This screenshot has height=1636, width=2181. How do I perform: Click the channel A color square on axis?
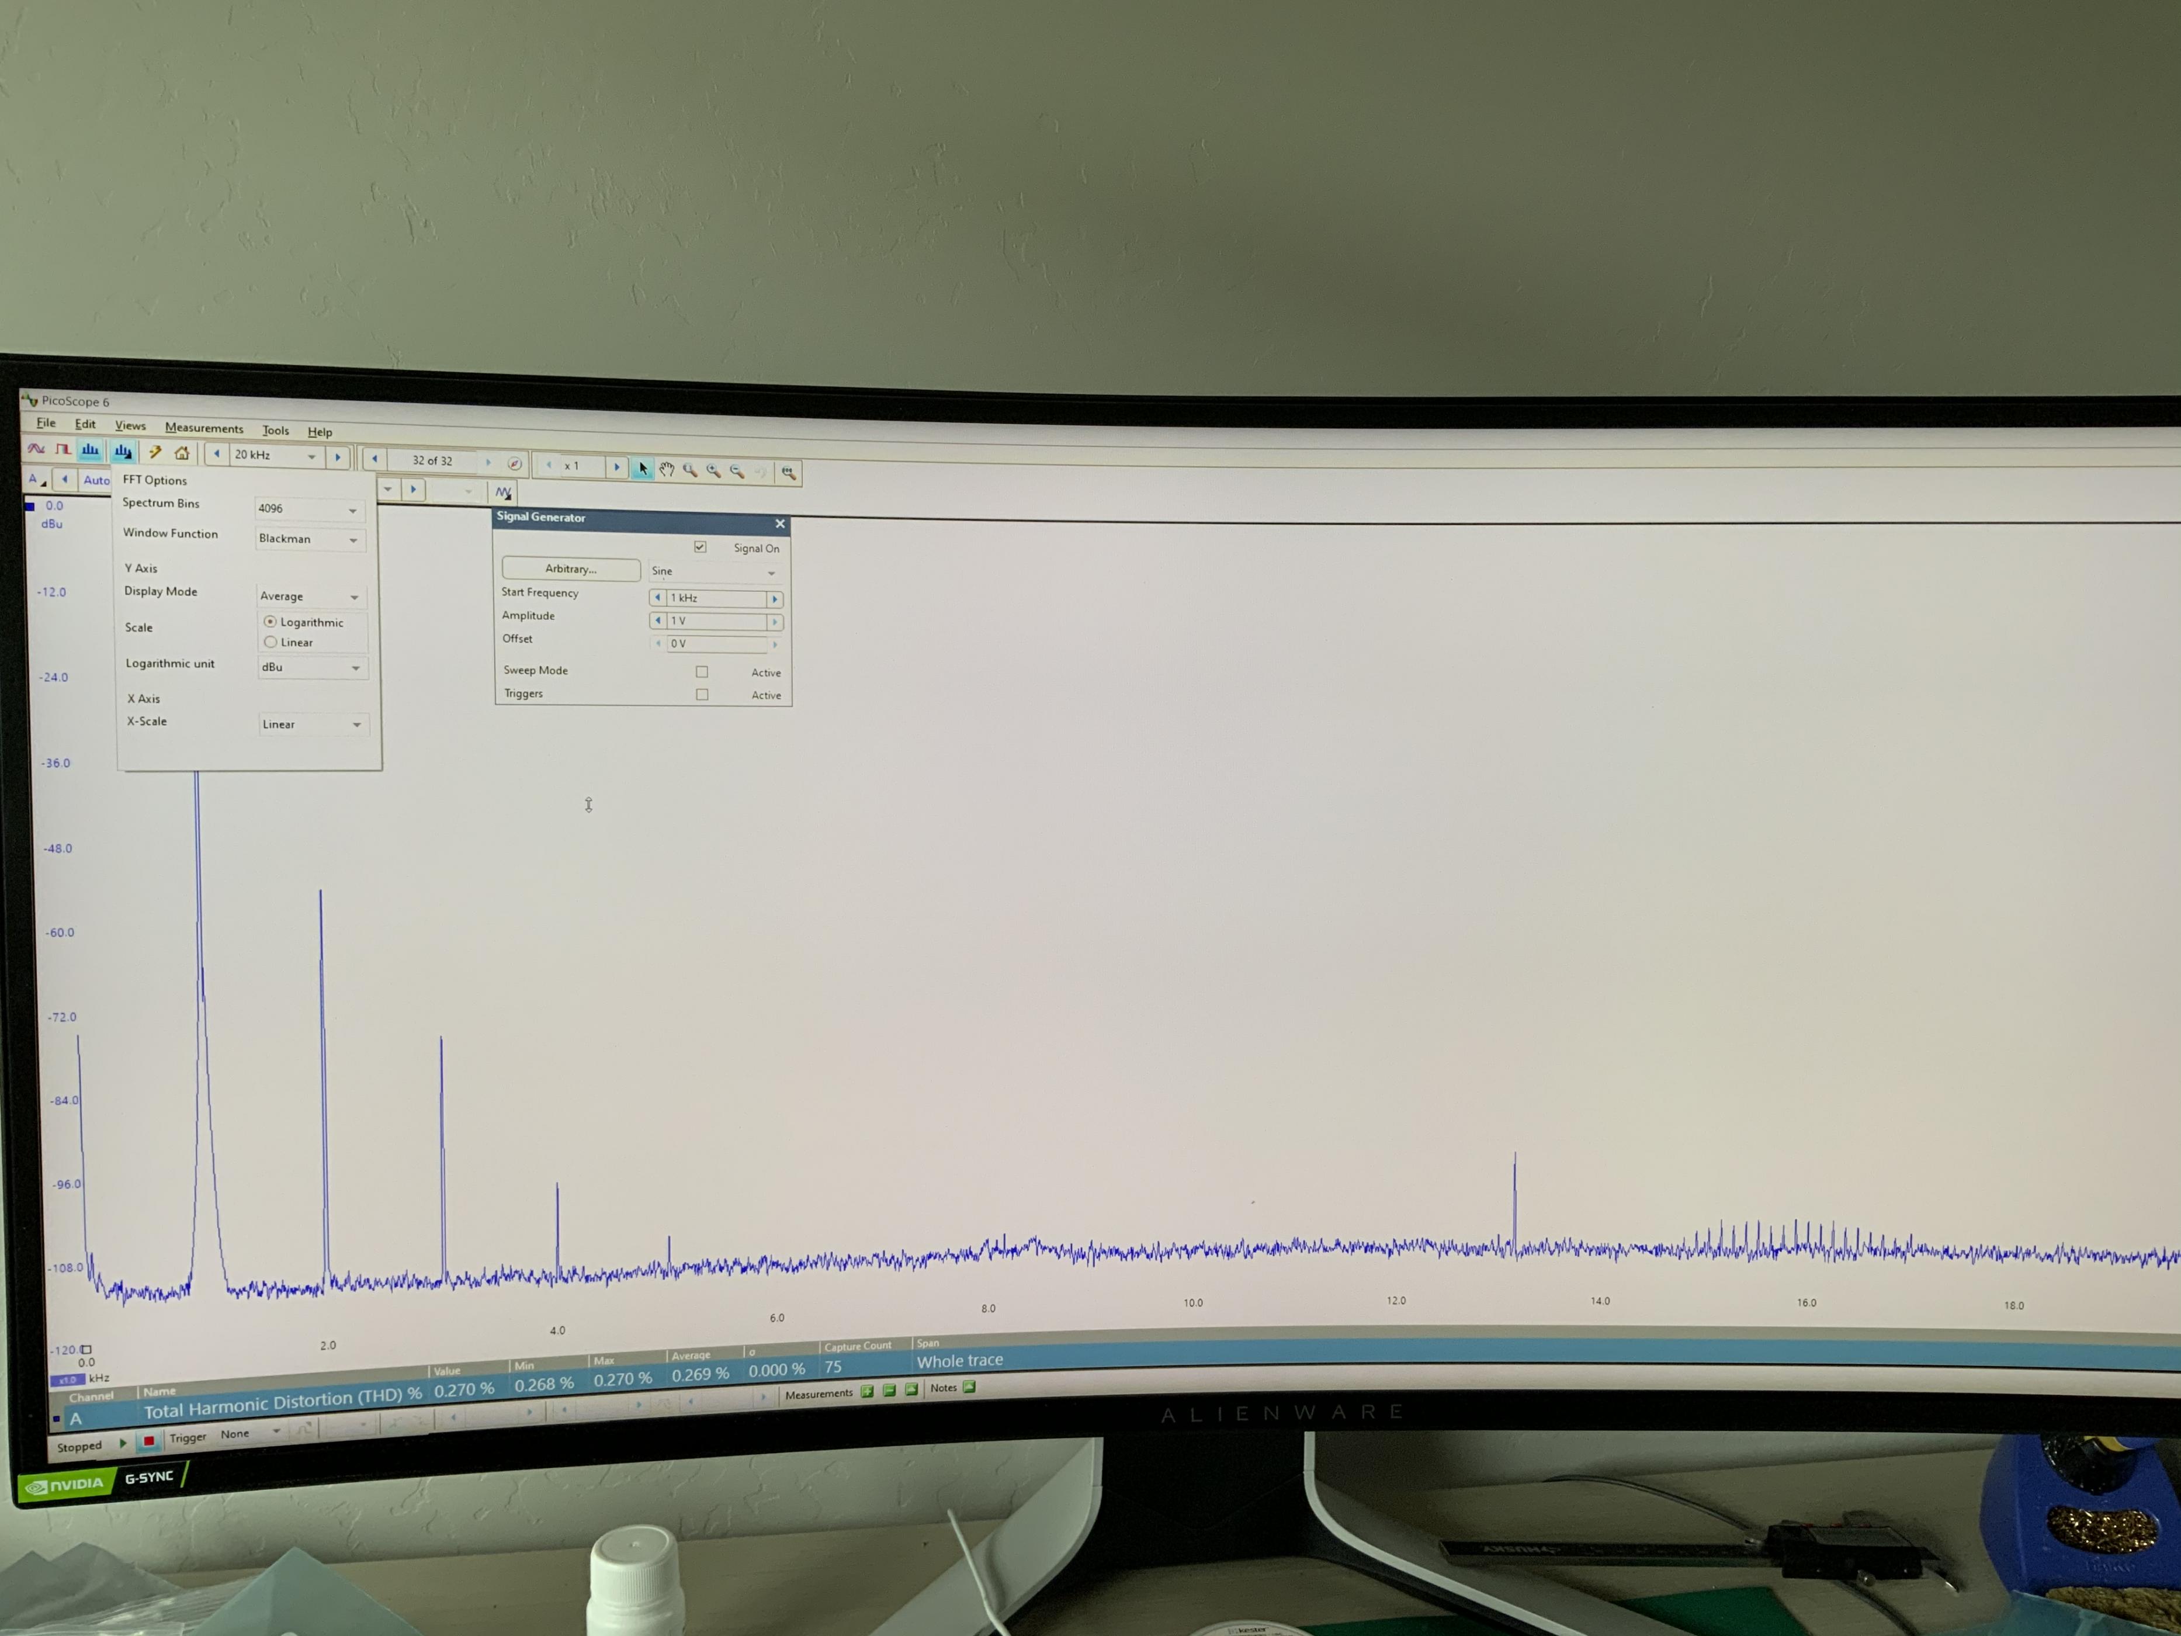pyautogui.click(x=30, y=506)
